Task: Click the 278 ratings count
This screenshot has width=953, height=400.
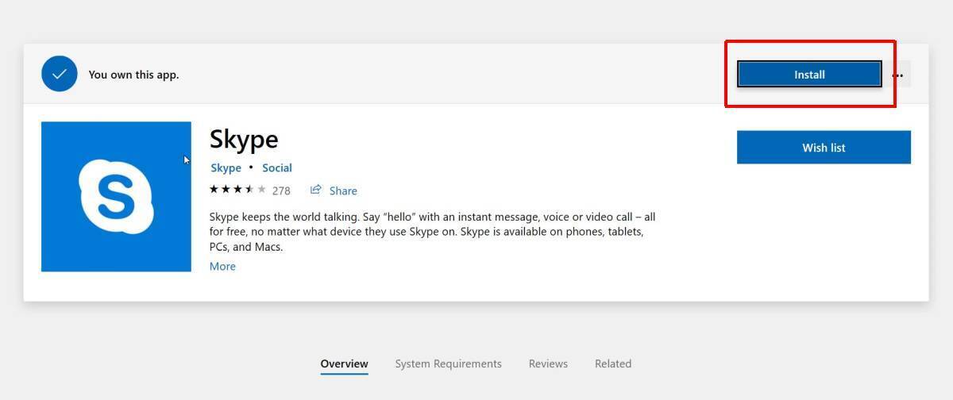Action: (x=281, y=190)
